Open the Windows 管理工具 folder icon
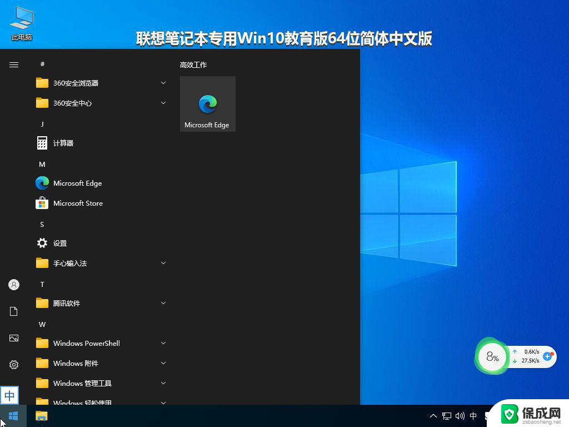Image resolution: width=569 pixels, height=427 pixels. (42, 383)
